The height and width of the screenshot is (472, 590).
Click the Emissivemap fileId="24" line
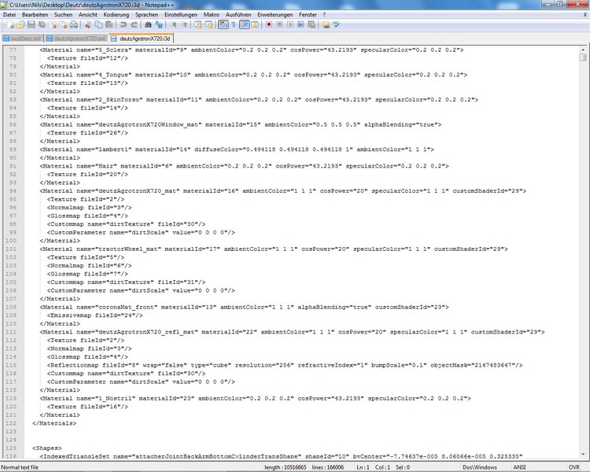[x=95, y=315]
